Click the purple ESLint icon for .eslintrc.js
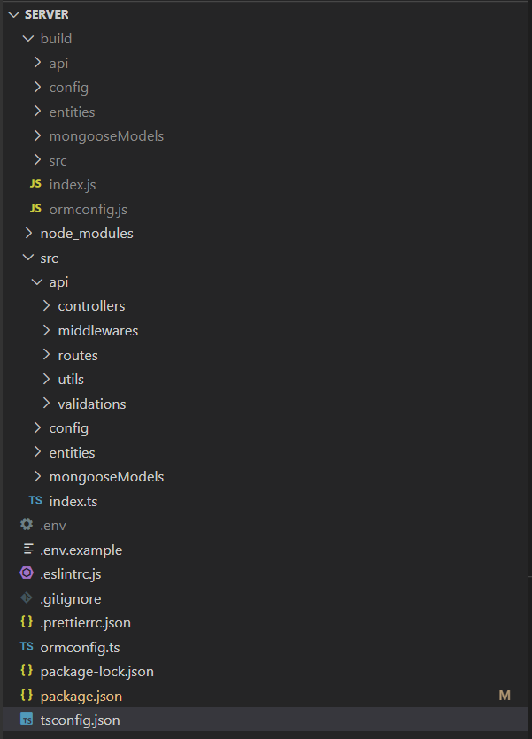Image resolution: width=532 pixels, height=739 pixels. click(x=27, y=573)
